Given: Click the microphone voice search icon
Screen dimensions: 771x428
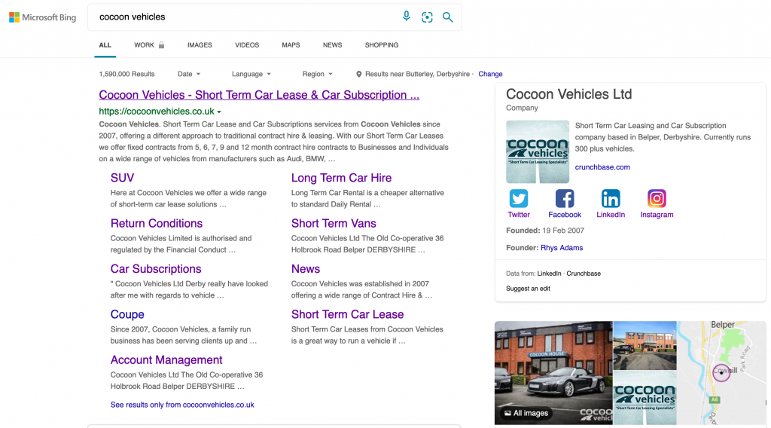Looking at the screenshot, I should pyautogui.click(x=406, y=17).
